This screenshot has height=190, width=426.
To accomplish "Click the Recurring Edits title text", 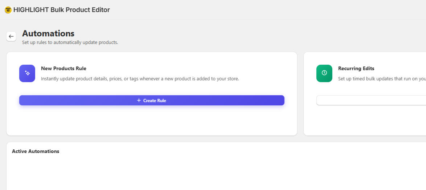I will coord(356,69).
